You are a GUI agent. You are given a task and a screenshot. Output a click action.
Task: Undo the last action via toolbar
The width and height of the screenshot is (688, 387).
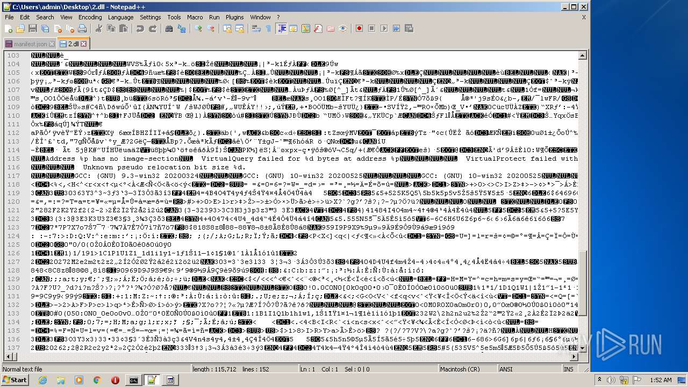point(140,28)
